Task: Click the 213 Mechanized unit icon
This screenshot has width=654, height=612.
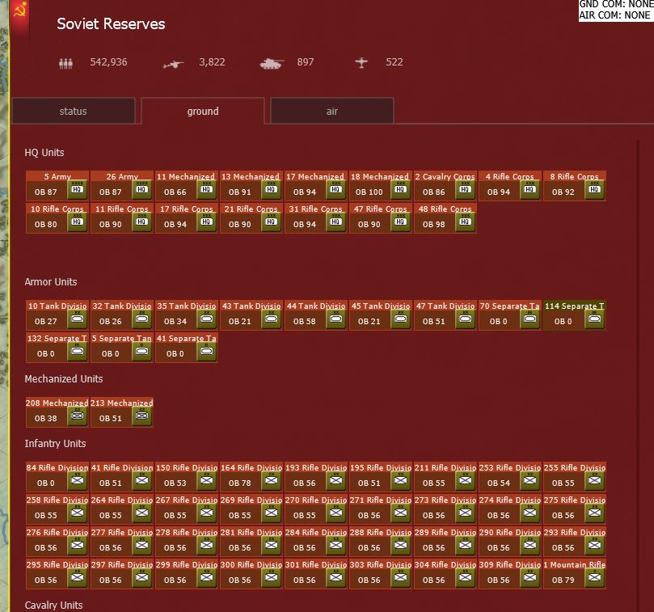Action: (x=141, y=416)
